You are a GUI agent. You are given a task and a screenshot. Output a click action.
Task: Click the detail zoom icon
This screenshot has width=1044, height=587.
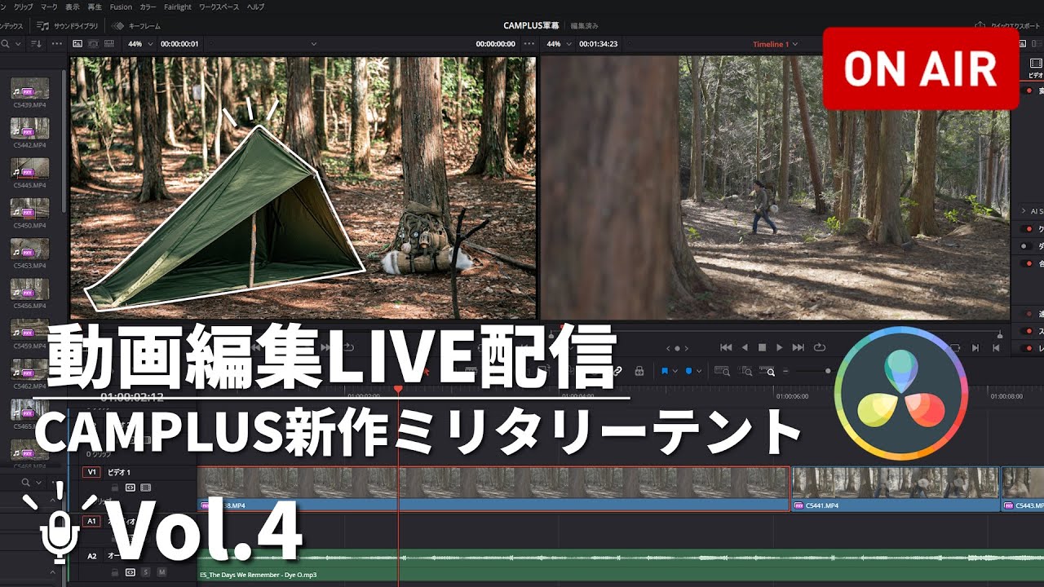(x=746, y=371)
